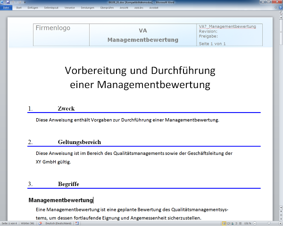Click the save icon in quick access toolbar
The image size is (283, 226).
tap(8, 2)
